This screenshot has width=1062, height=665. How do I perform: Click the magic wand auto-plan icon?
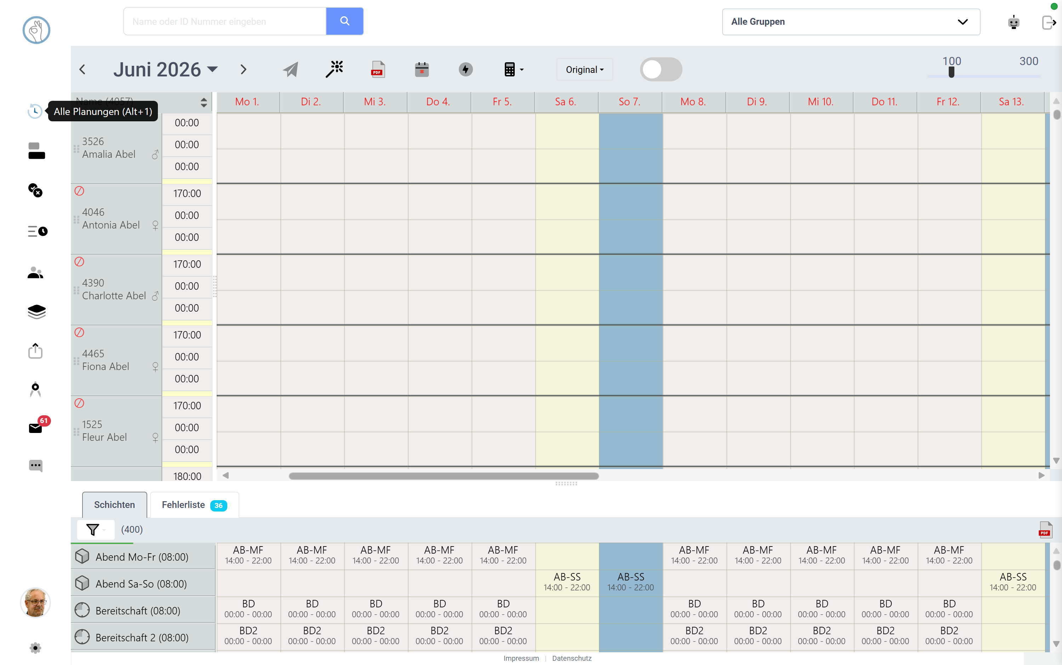(x=335, y=69)
